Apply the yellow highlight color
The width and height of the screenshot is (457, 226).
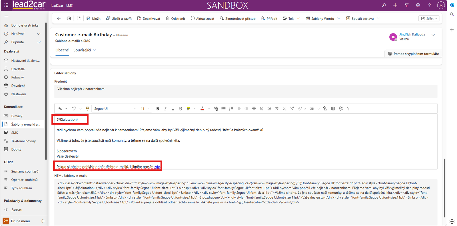pyautogui.click(x=188, y=109)
